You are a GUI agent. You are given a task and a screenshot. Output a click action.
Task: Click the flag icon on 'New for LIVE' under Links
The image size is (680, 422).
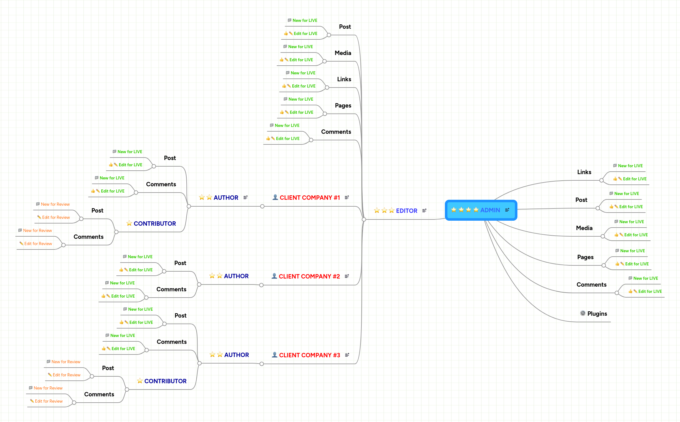614,166
